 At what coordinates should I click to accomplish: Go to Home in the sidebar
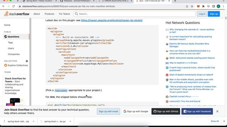(7, 25)
